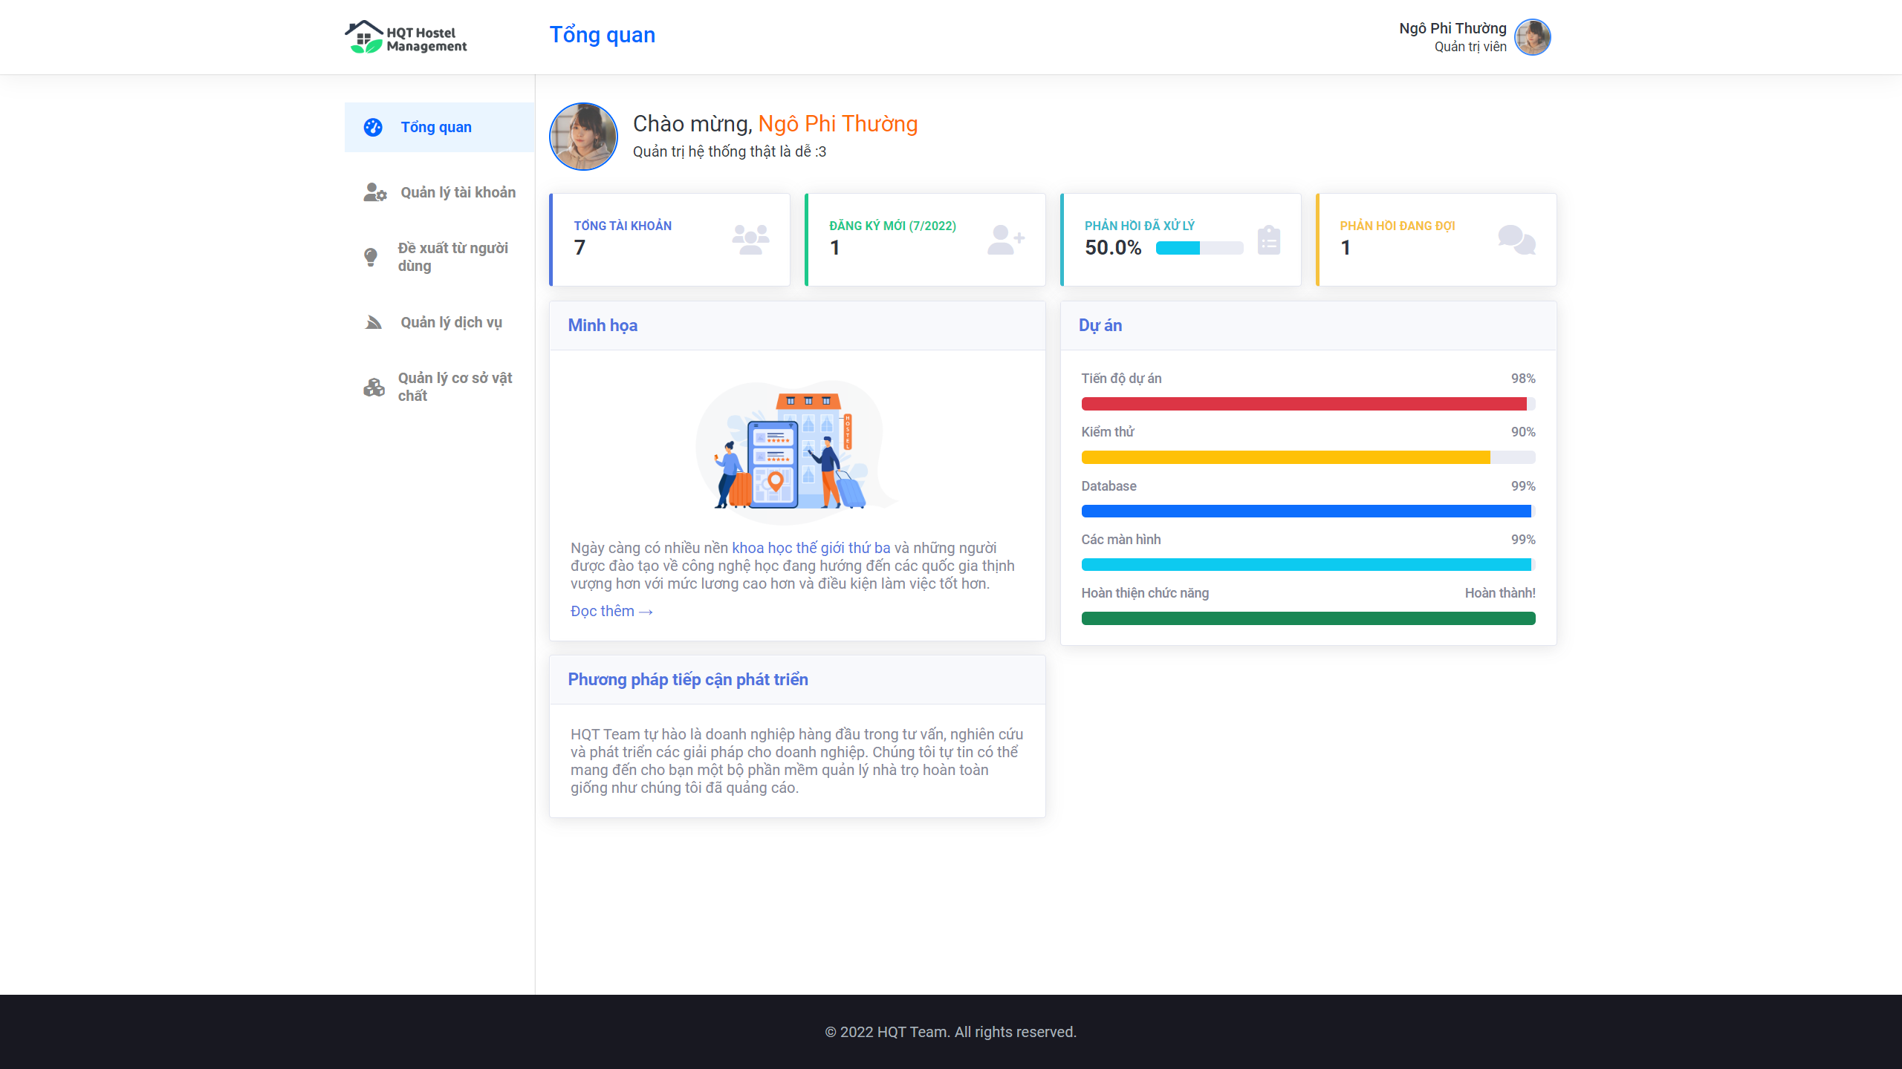Click the HQT Hostel Management logo
Viewport: 1902px width, 1069px height.
click(x=406, y=37)
